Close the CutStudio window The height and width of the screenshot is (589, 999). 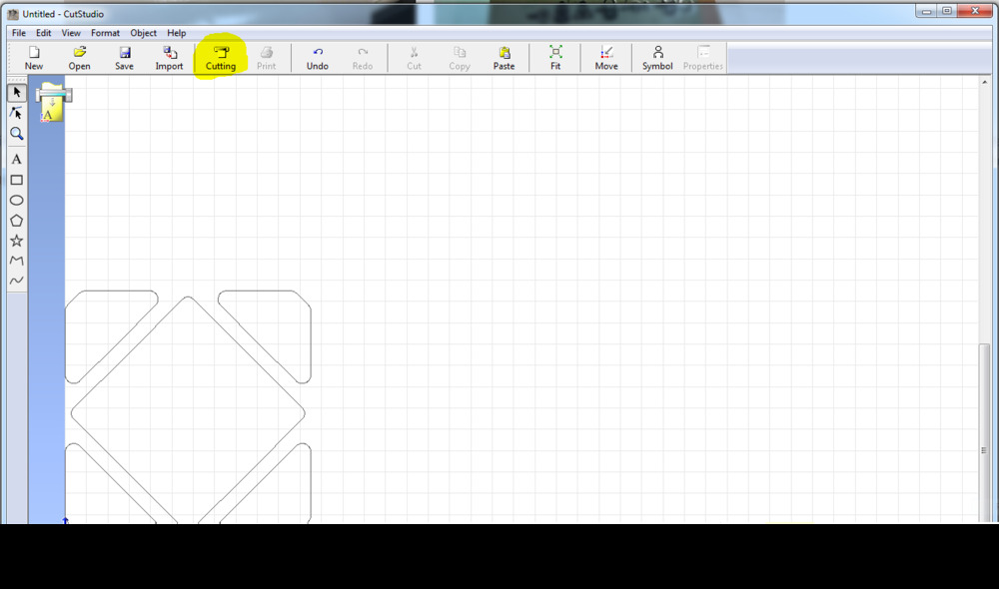tap(975, 11)
